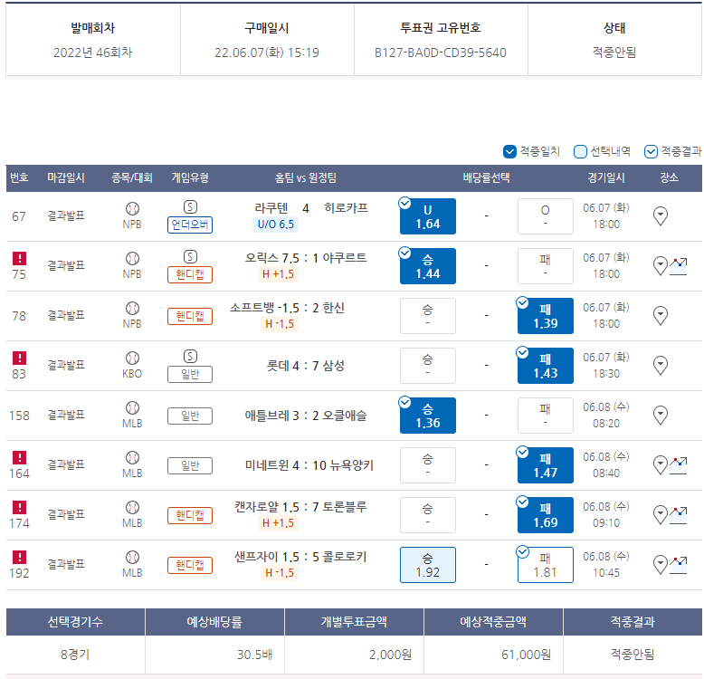Click red alert icon on match 83
The width and height of the screenshot is (704, 679).
(x=19, y=359)
